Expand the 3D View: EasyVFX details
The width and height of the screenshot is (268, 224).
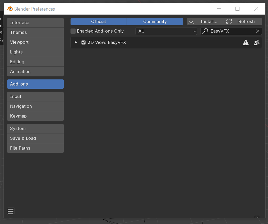point(76,42)
